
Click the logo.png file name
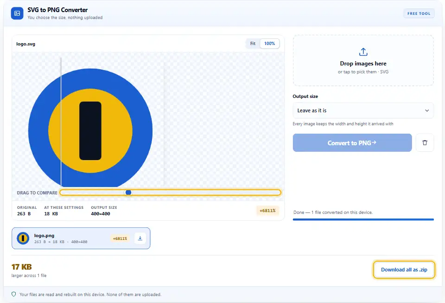pos(44,235)
